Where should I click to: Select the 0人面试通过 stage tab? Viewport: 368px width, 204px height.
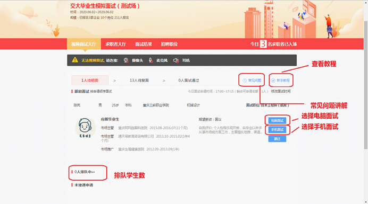[x=188, y=80]
